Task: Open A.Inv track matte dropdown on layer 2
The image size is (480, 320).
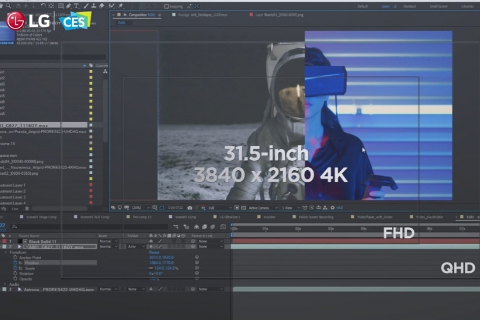Action: [x=136, y=247]
